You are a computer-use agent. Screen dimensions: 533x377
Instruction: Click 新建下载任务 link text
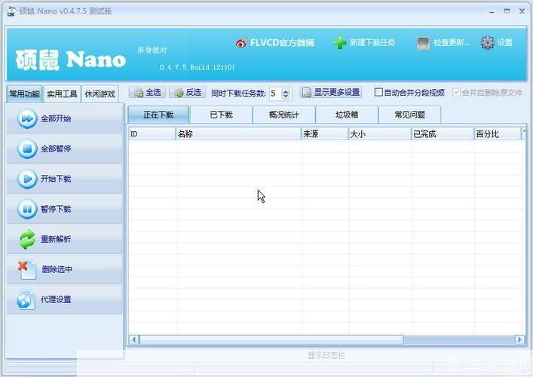[x=372, y=43]
